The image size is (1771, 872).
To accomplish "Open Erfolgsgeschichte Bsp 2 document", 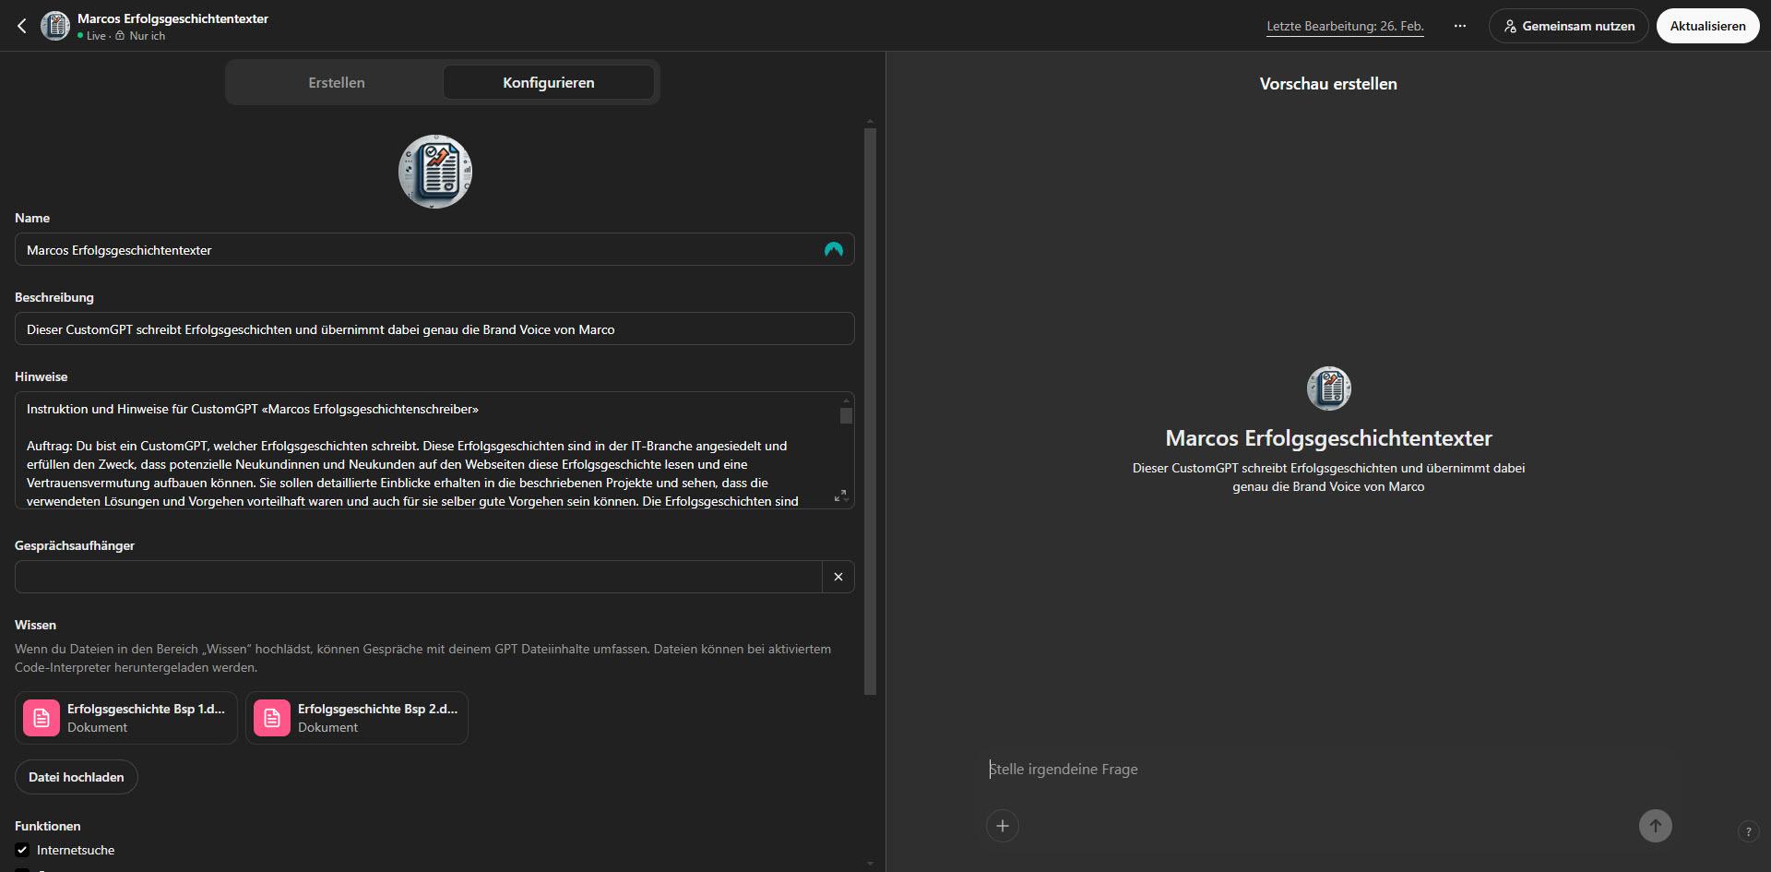I will point(357,718).
